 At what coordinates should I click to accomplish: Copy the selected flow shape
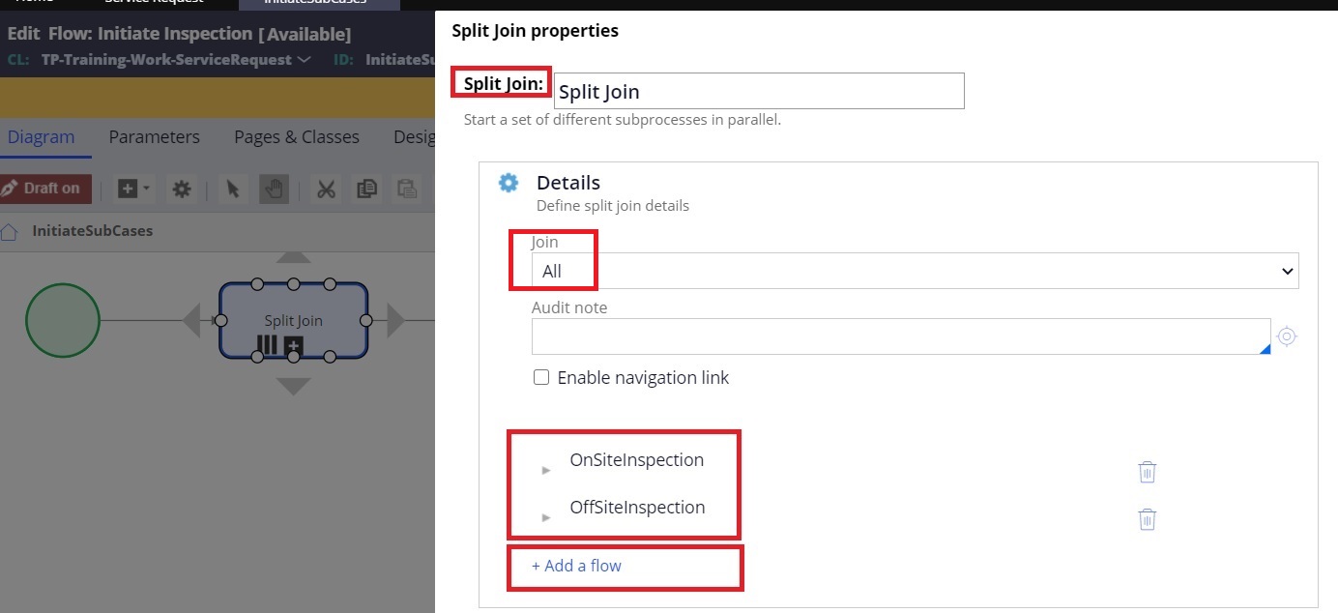(366, 189)
